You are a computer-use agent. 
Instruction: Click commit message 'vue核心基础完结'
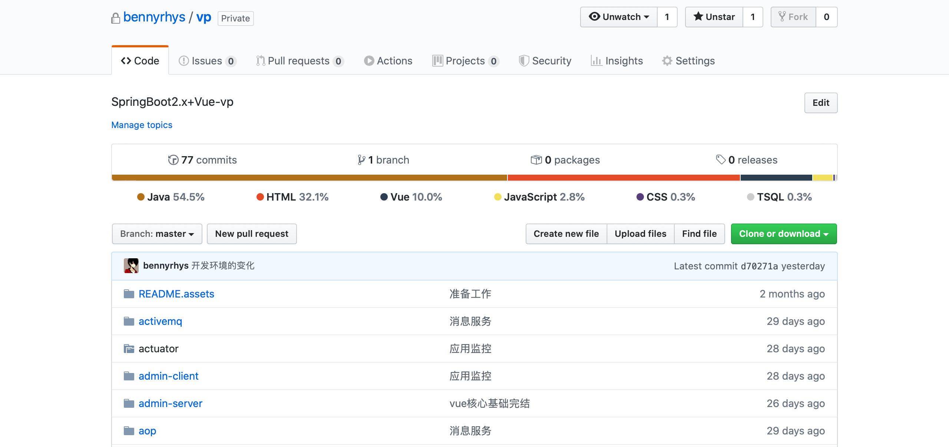490,403
